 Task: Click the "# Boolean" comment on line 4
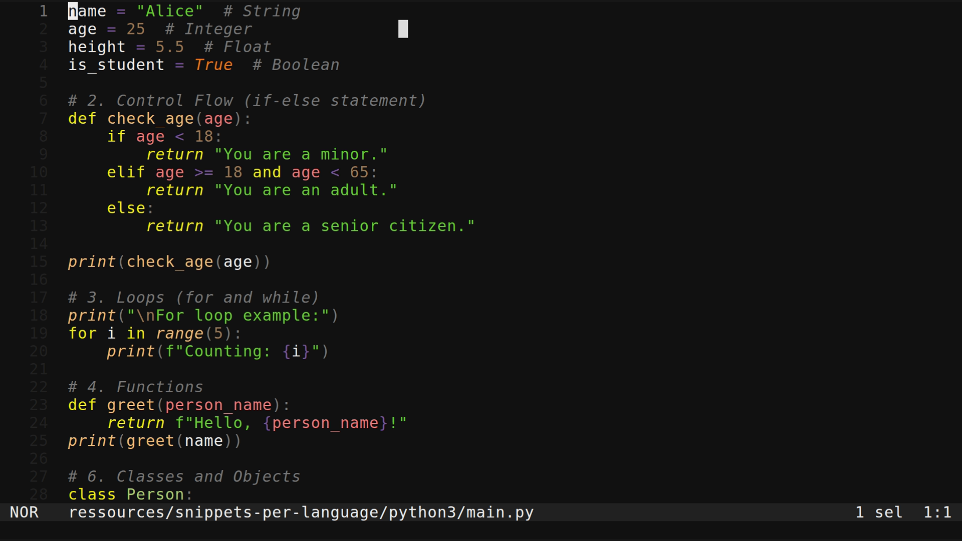296,65
